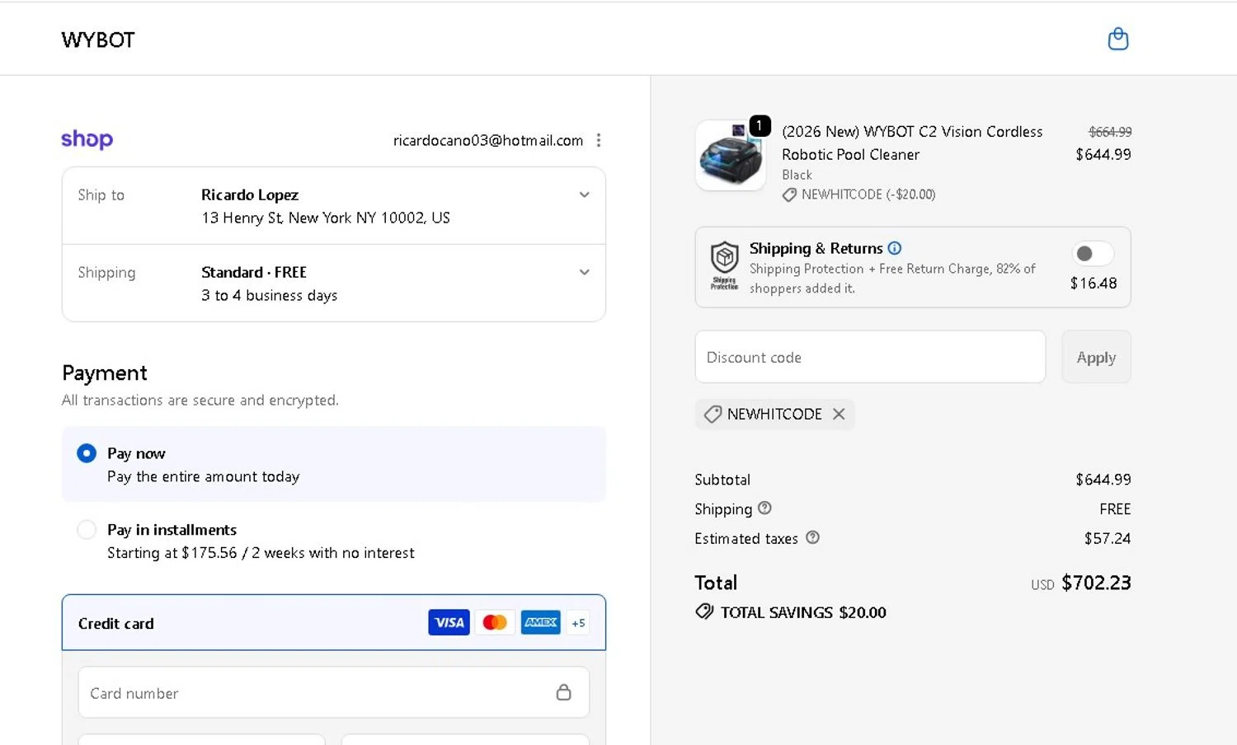
Task: Click the Payment section heading
Action: [105, 373]
